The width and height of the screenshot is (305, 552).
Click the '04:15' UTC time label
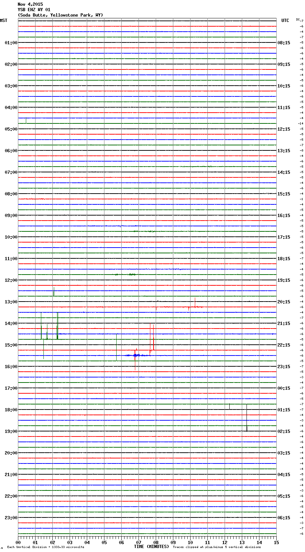pos(284,475)
